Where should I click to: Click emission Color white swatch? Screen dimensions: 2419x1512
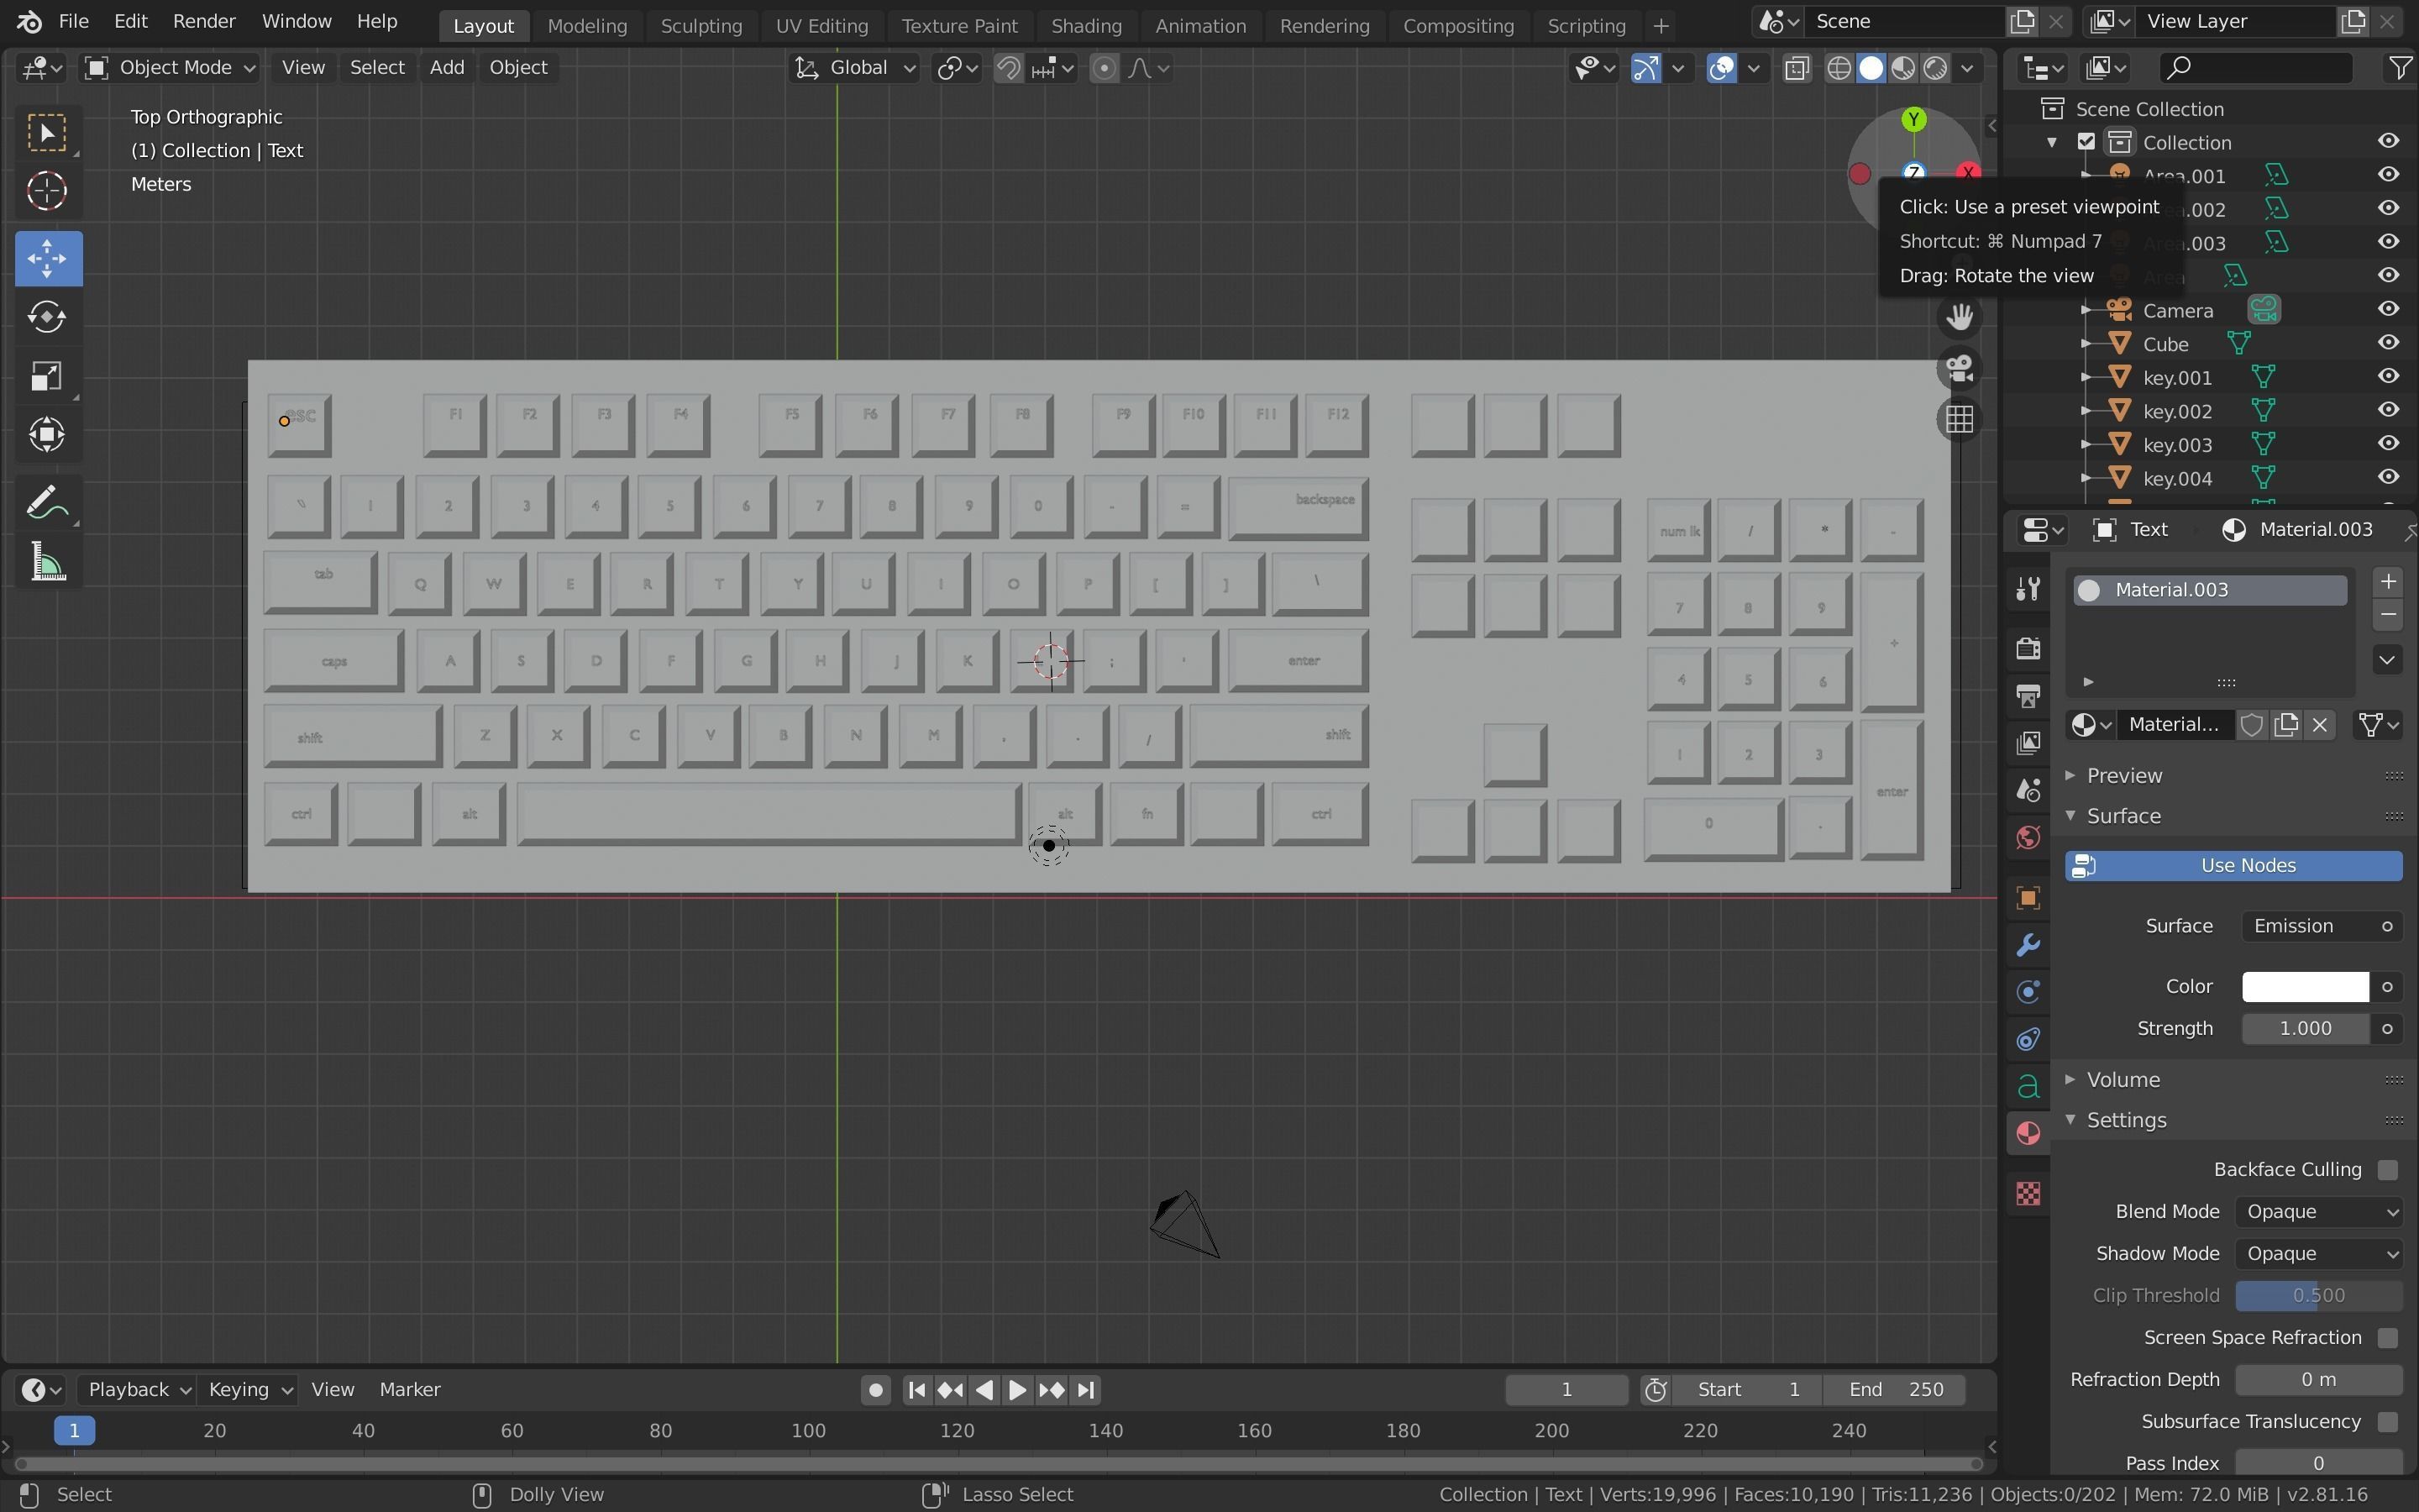(2305, 987)
